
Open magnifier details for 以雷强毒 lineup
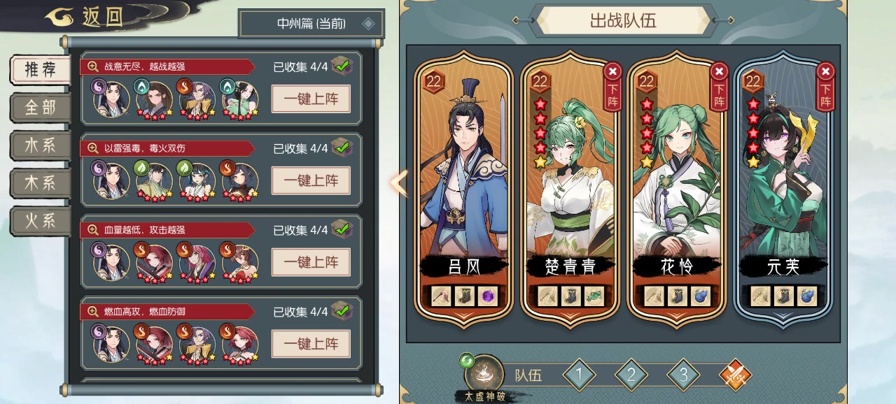[92, 148]
